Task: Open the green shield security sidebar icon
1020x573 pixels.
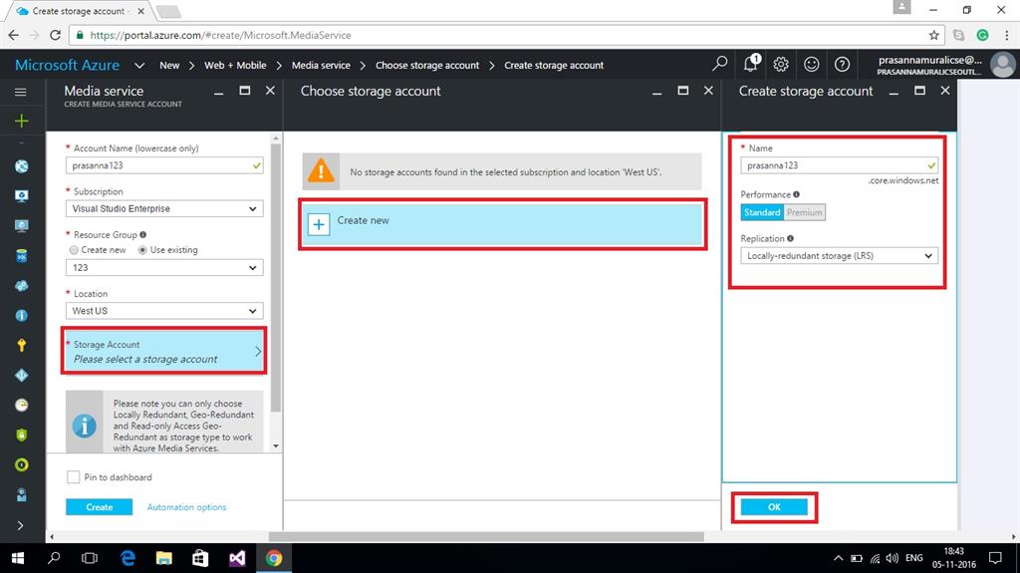Action: point(22,434)
